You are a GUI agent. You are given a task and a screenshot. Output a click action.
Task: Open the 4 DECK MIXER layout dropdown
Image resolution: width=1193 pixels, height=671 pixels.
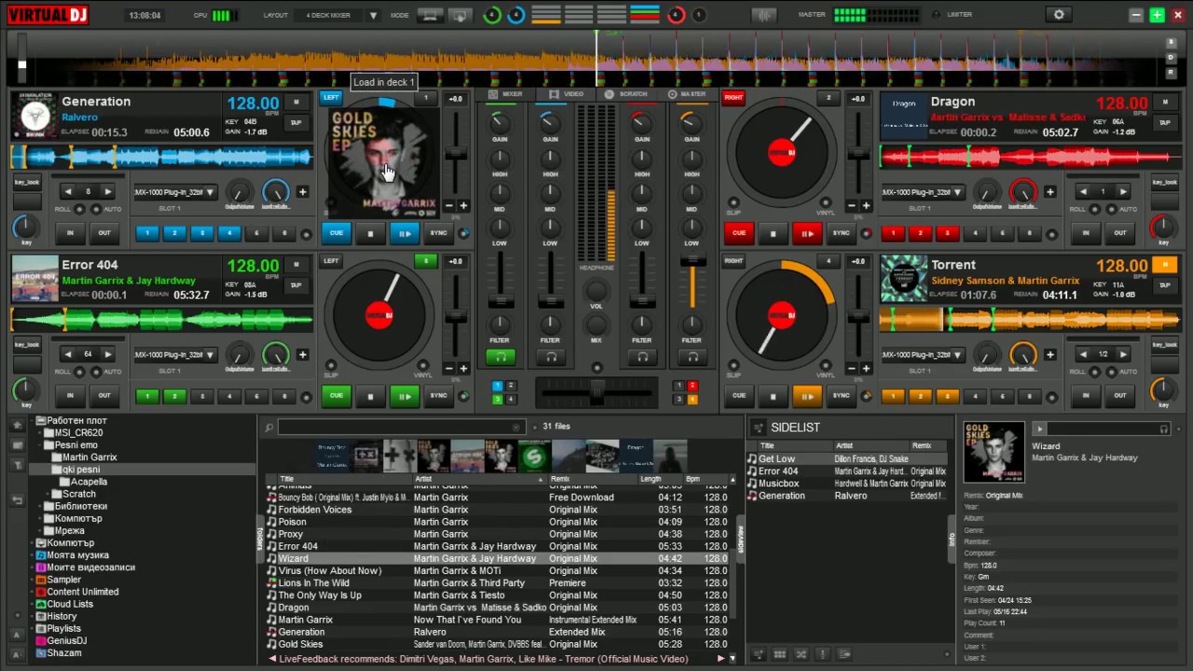click(374, 16)
